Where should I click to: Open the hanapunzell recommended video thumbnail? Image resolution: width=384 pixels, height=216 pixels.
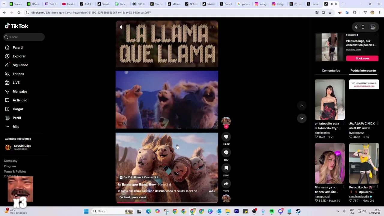coord(330,163)
